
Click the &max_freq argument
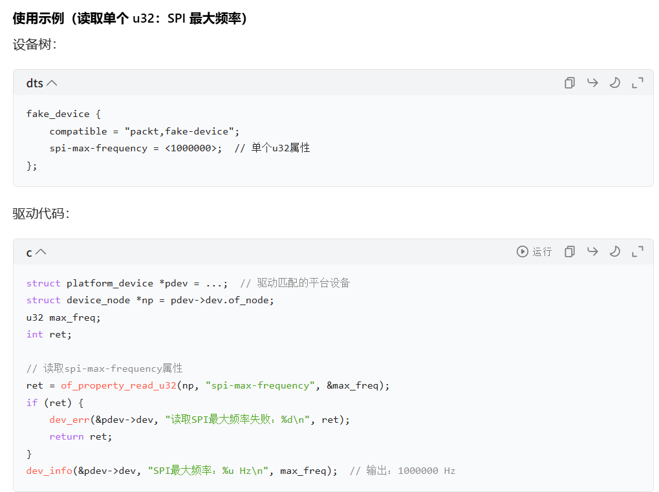click(352, 386)
